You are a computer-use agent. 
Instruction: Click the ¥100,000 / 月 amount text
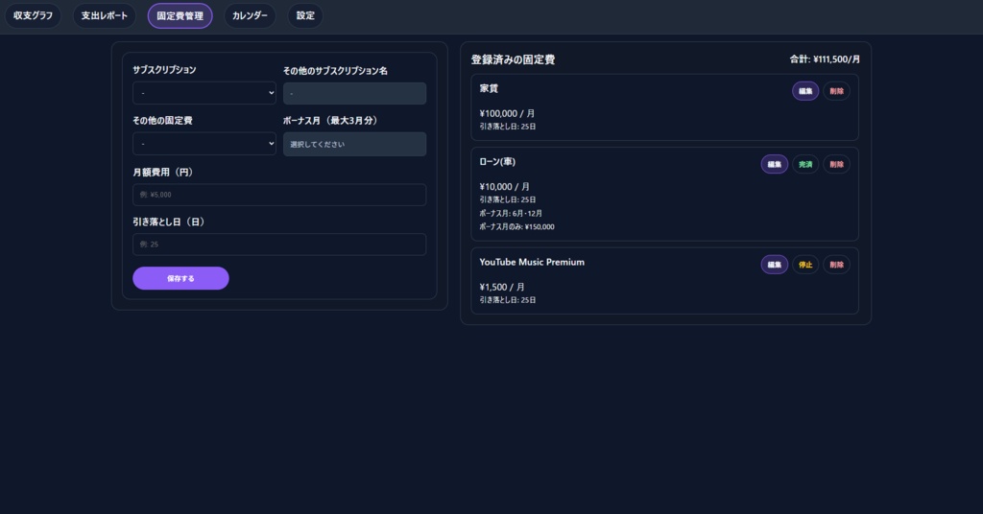pos(507,114)
